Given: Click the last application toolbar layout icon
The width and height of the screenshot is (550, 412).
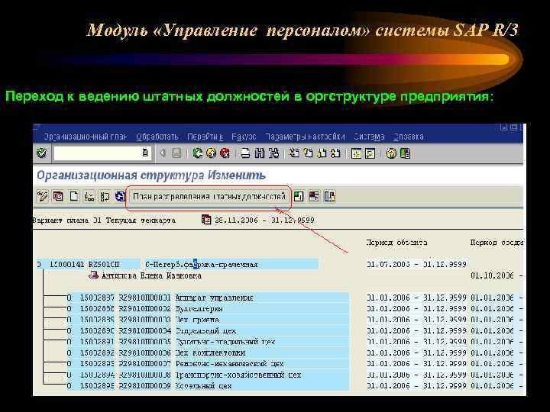Looking at the screenshot, I should pyautogui.click(x=330, y=196).
